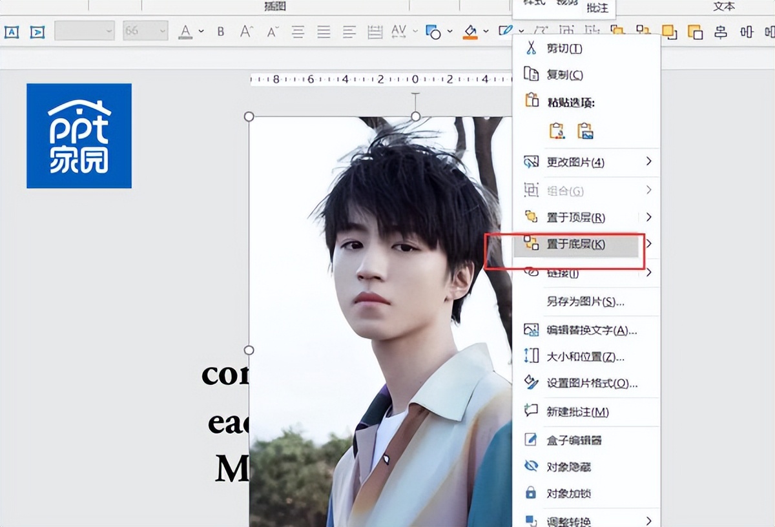Click Save as Picture (另存为图片)
This screenshot has width=775, height=527.
point(586,302)
